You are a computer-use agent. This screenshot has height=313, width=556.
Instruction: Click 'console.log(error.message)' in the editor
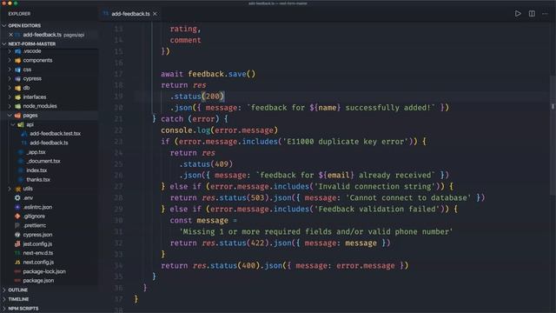(219, 130)
